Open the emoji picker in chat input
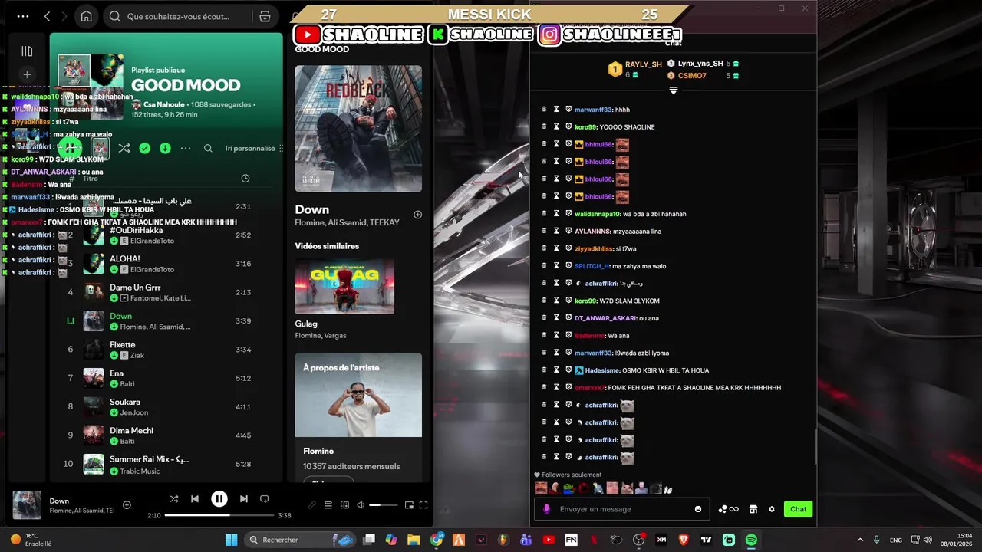982x552 pixels. click(x=698, y=509)
